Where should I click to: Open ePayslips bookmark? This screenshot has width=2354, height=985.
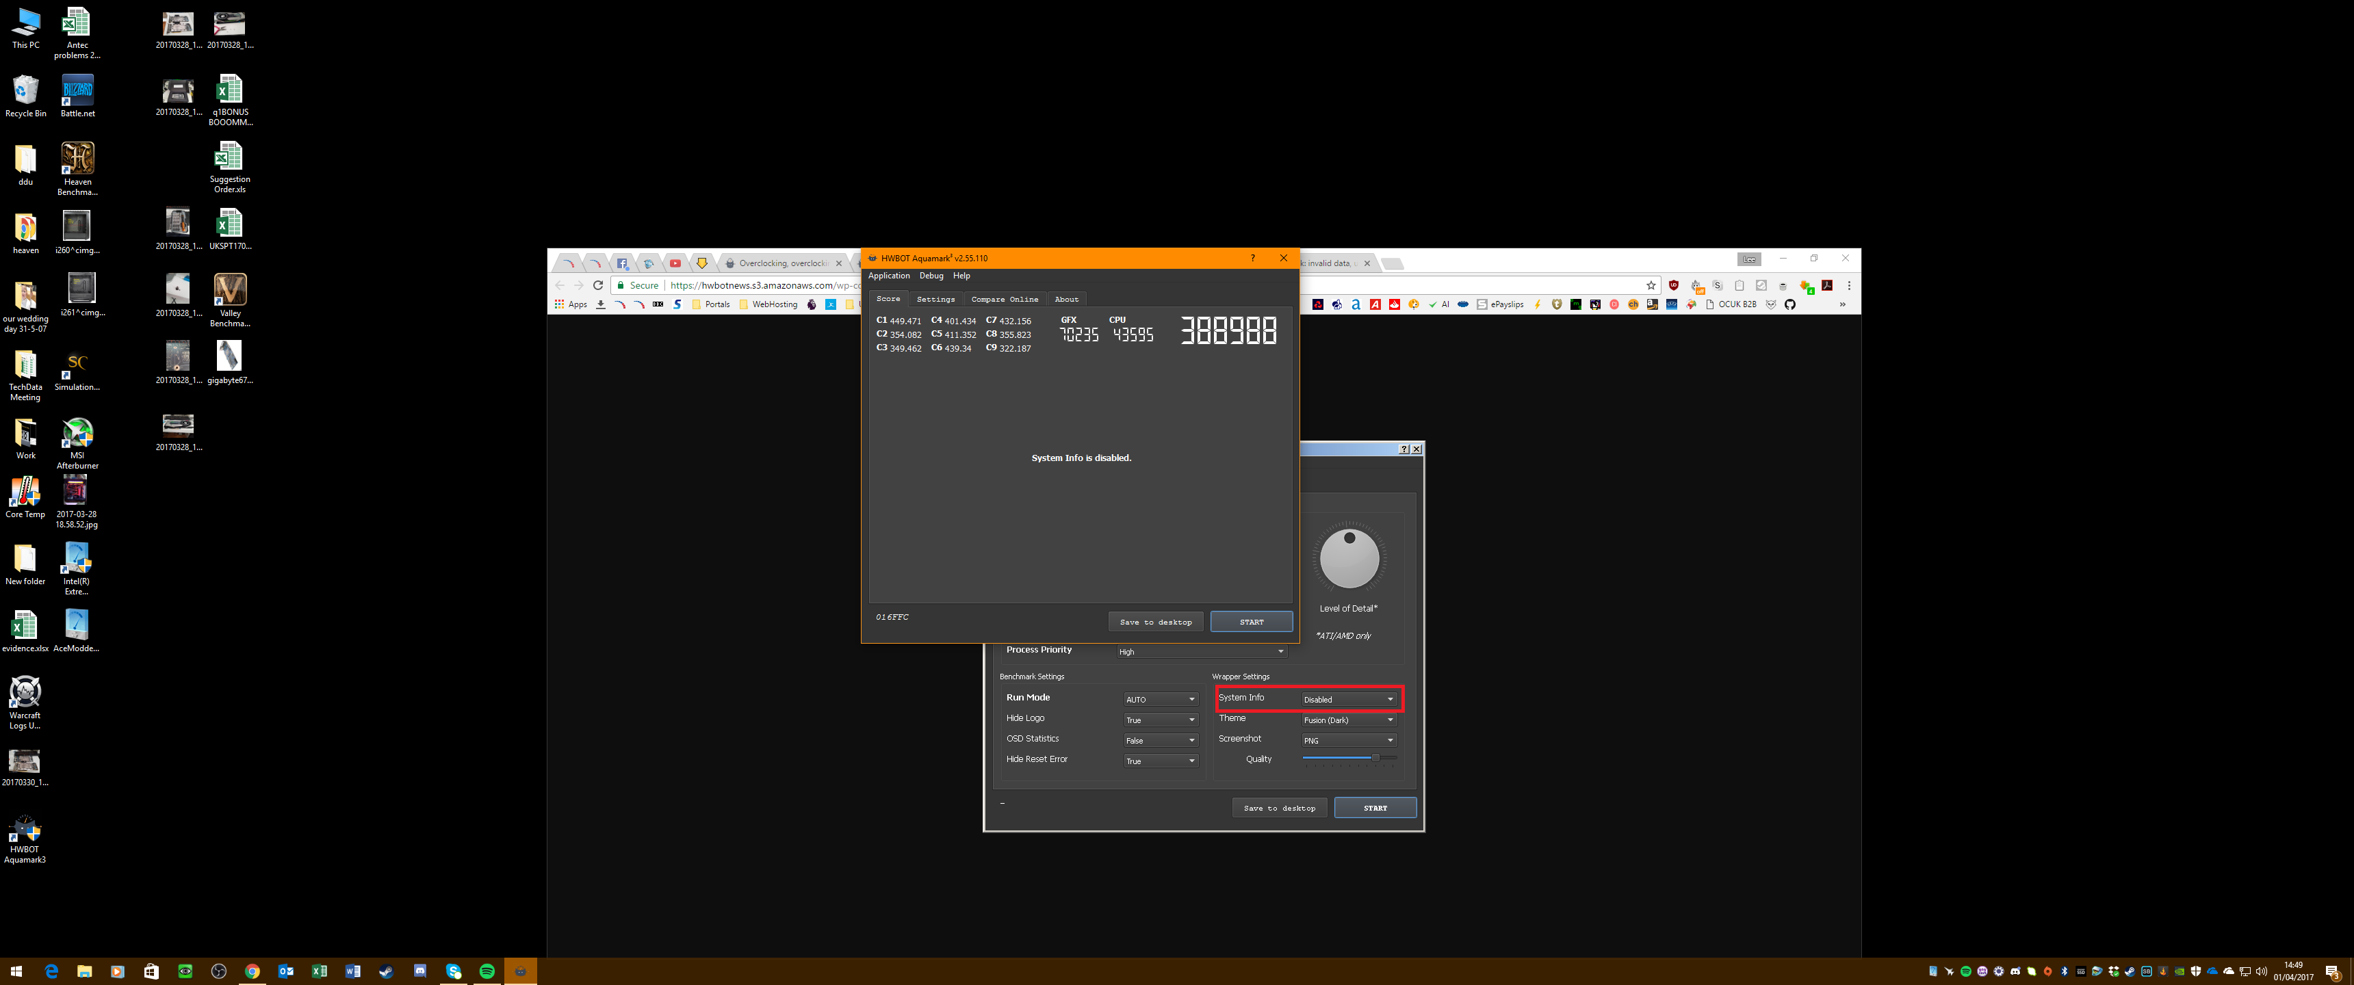[1501, 304]
